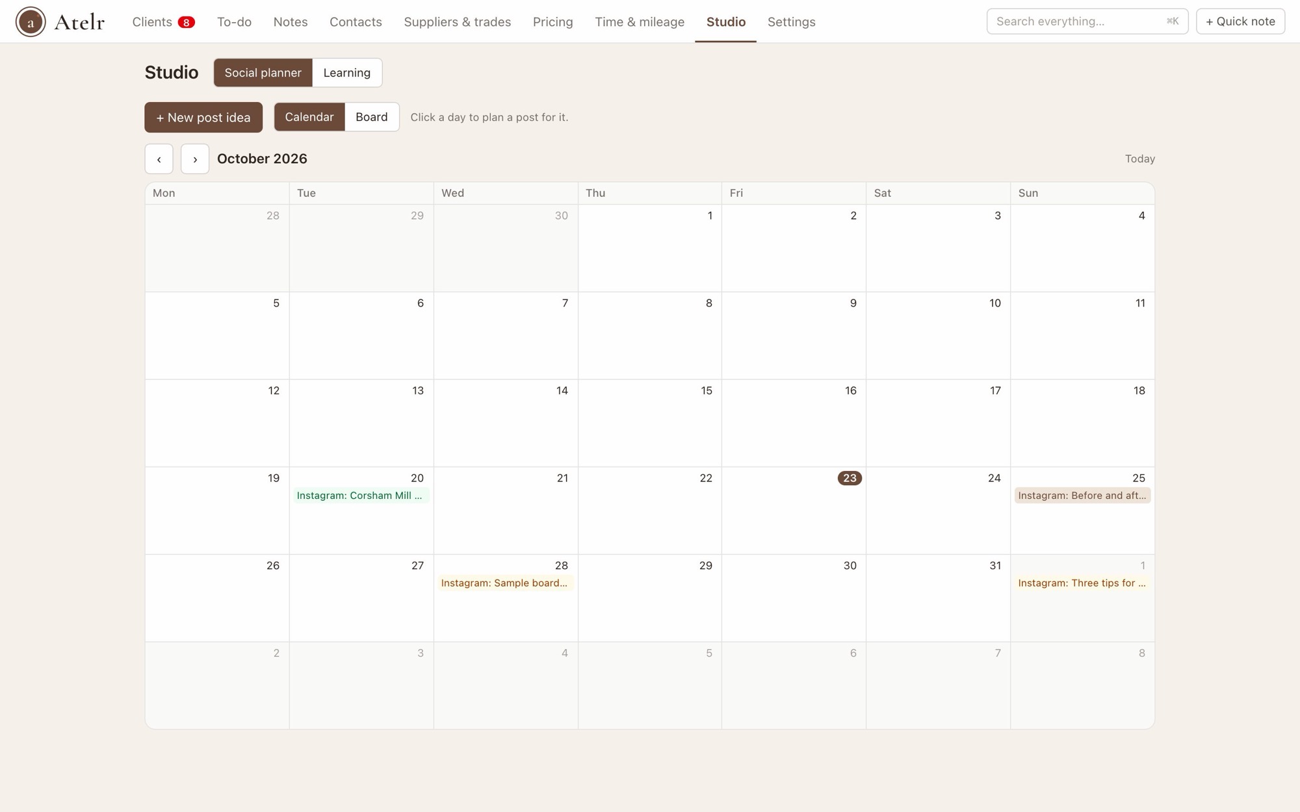1300x812 pixels.
Task: Select day 10 cell
Action: pos(938,336)
